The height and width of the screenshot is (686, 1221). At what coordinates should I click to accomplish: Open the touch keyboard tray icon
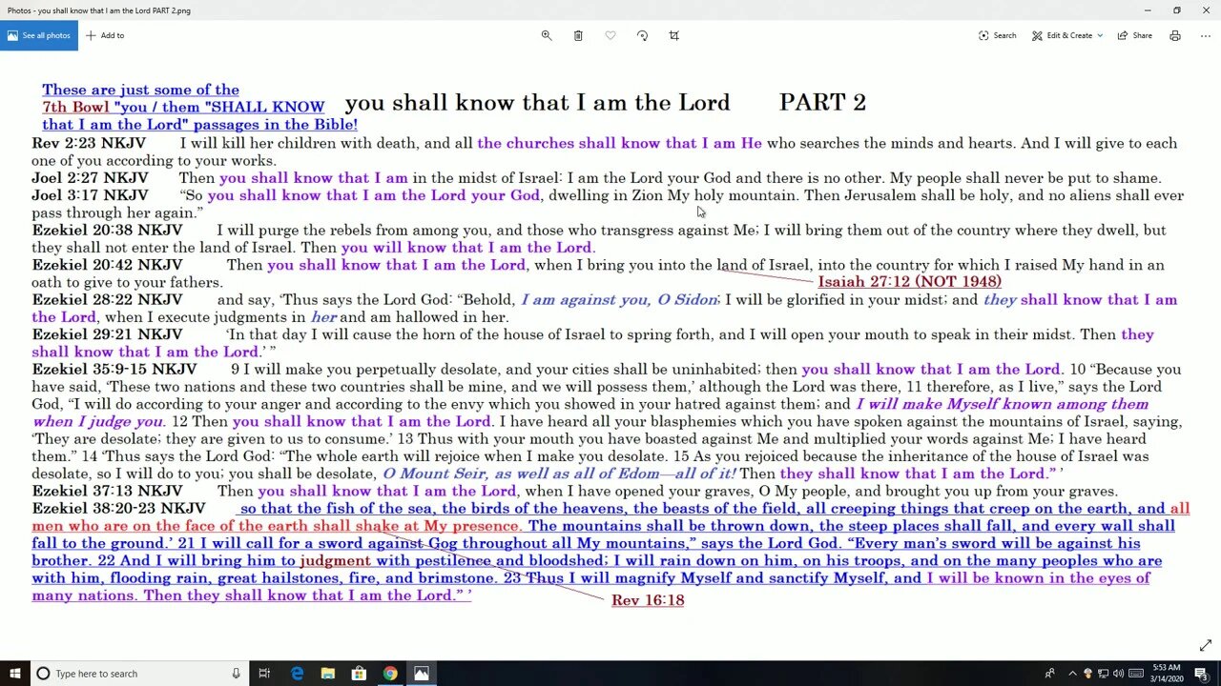click(x=1136, y=674)
